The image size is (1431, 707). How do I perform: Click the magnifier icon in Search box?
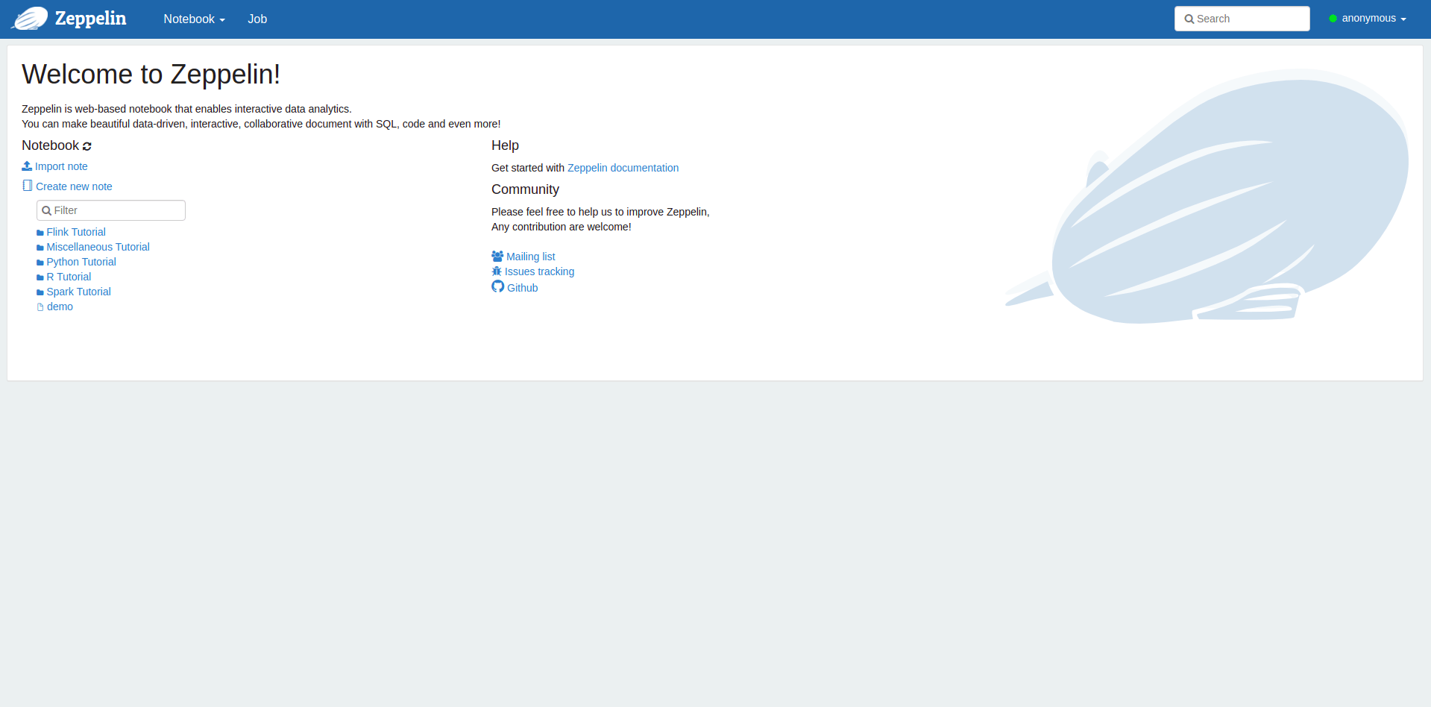coord(1189,19)
